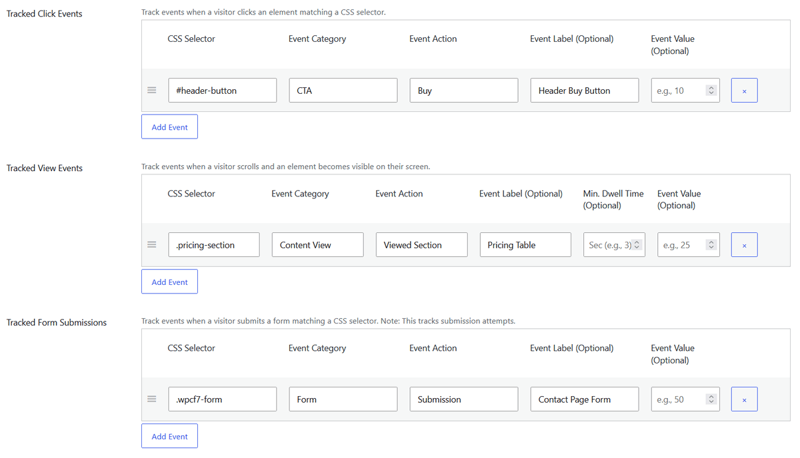Edit the #header-button CSS selector field
The width and height of the screenshot is (800, 458).
click(222, 91)
